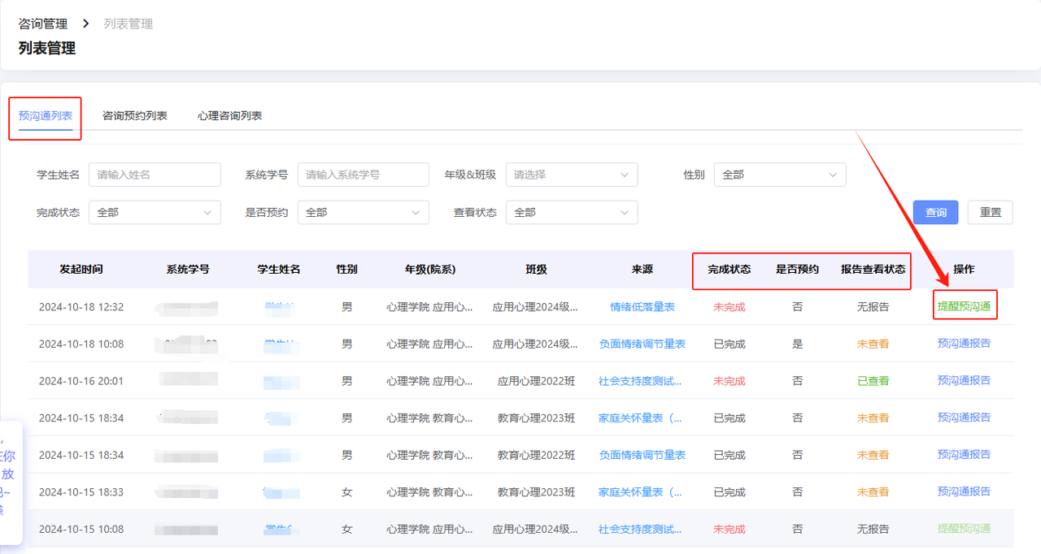Open 预沟通报告 for the 10-18 10:08 row

964,344
